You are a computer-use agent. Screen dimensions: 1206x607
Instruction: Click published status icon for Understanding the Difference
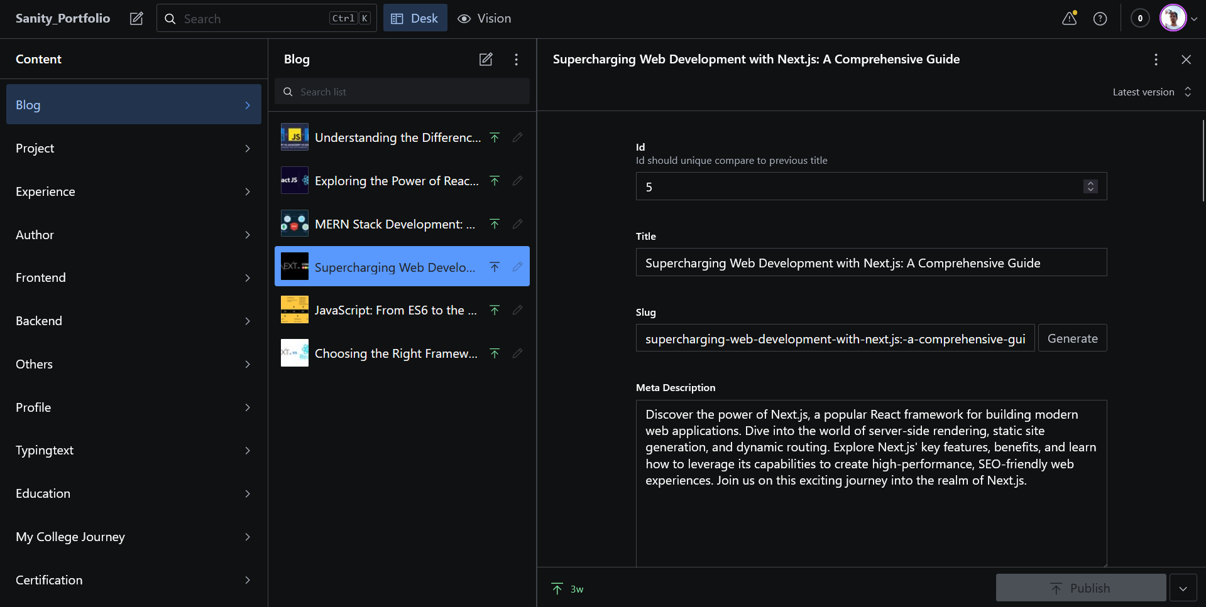[x=495, y=137]
